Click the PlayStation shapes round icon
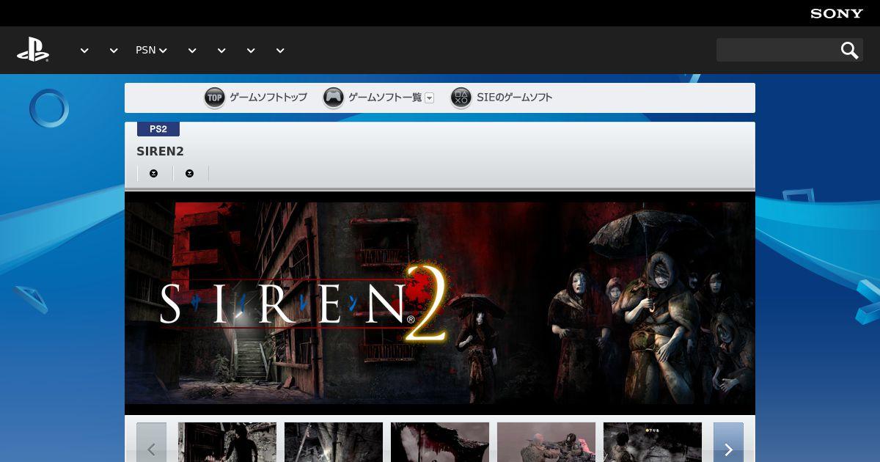The image size is (880, 462). click(x=461, y=98)
